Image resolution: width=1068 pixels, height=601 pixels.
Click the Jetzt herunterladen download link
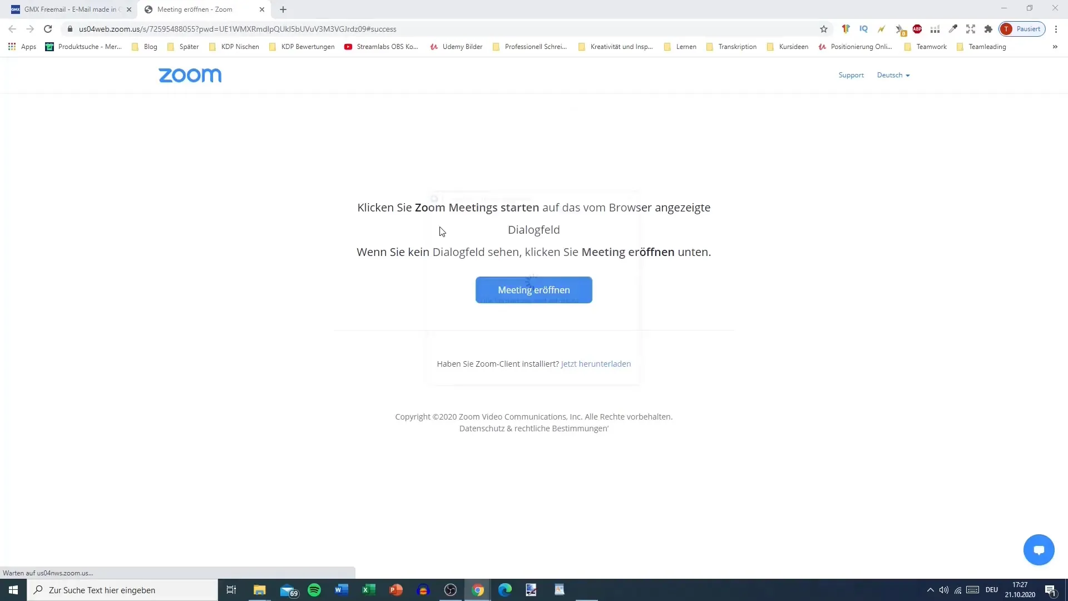(x=596, y=363)
